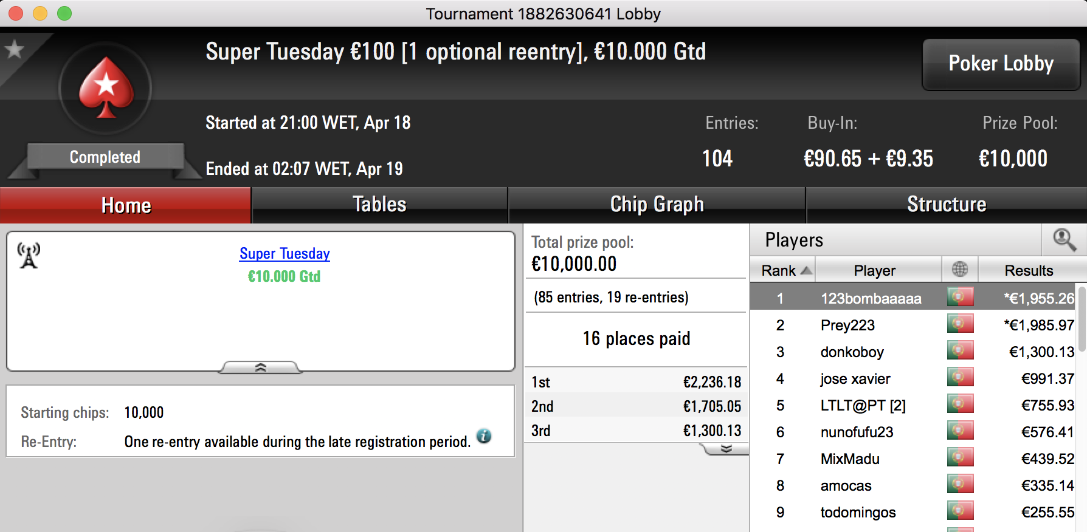Sort by the Results column header
The width and height of the screenshot is (1087, 532).
(1029, 270)
